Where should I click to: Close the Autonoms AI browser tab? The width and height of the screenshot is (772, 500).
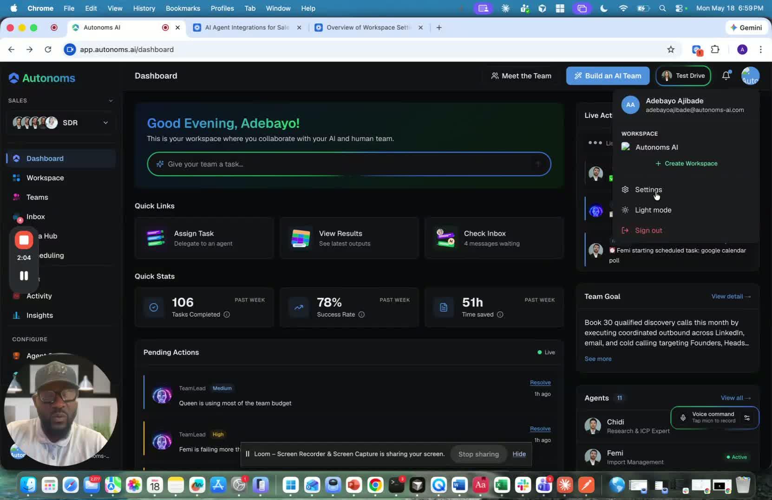pyautogui.click(x=177, y=27)
